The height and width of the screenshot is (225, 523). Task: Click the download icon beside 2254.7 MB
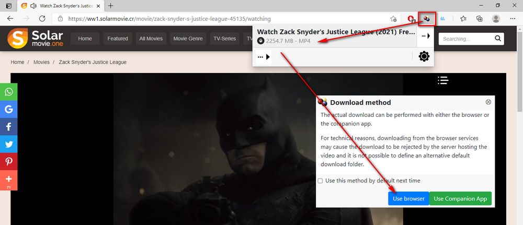pos(261,41)
